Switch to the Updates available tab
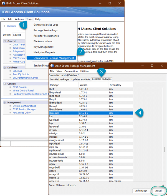Image resolution: width=167 pixels, height=196 pixels. (80, 79)
